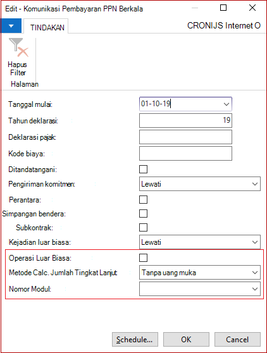This screenshot has width=267, height=353.
Task: Click the Schedule... button
Action: tap(135, 340)
